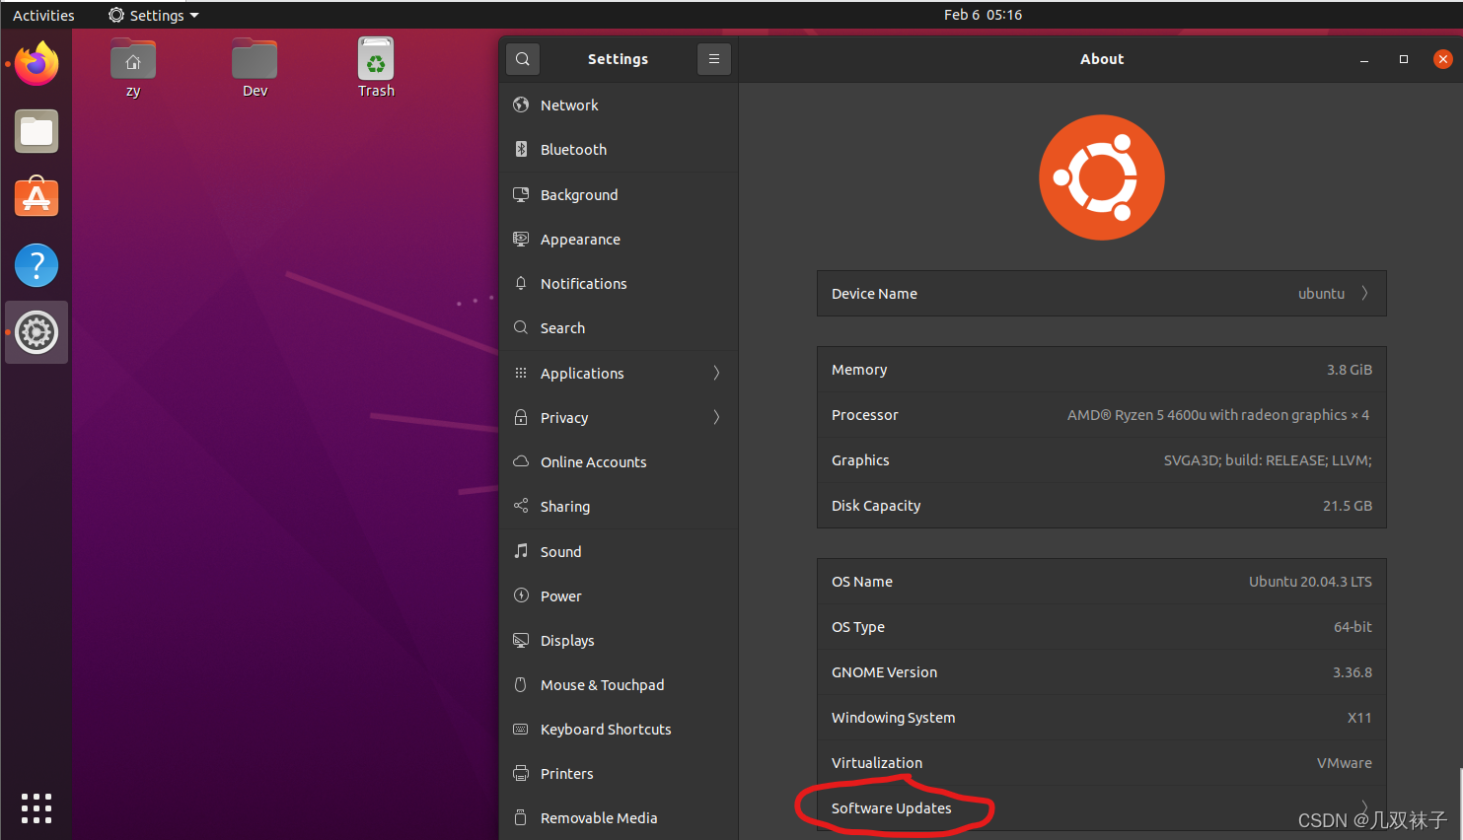Click the Device Name row label
This screenshot has height=840, width=1463.
[x=874, y=294]
